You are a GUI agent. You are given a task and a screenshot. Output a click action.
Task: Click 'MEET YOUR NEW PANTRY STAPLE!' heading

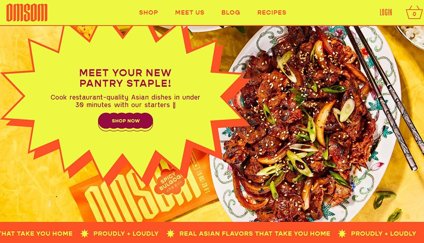pos(125,78)
